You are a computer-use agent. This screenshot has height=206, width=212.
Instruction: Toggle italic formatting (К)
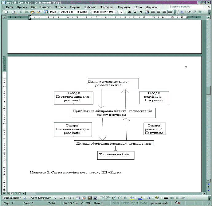(x=135, y=12)
